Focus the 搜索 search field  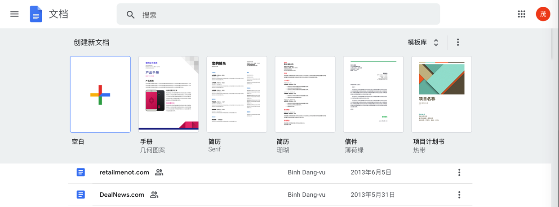[x=278, y=14]
